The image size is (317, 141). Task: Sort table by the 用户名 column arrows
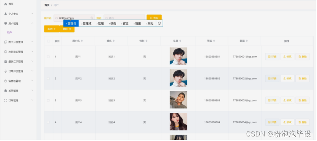(82, 41)
